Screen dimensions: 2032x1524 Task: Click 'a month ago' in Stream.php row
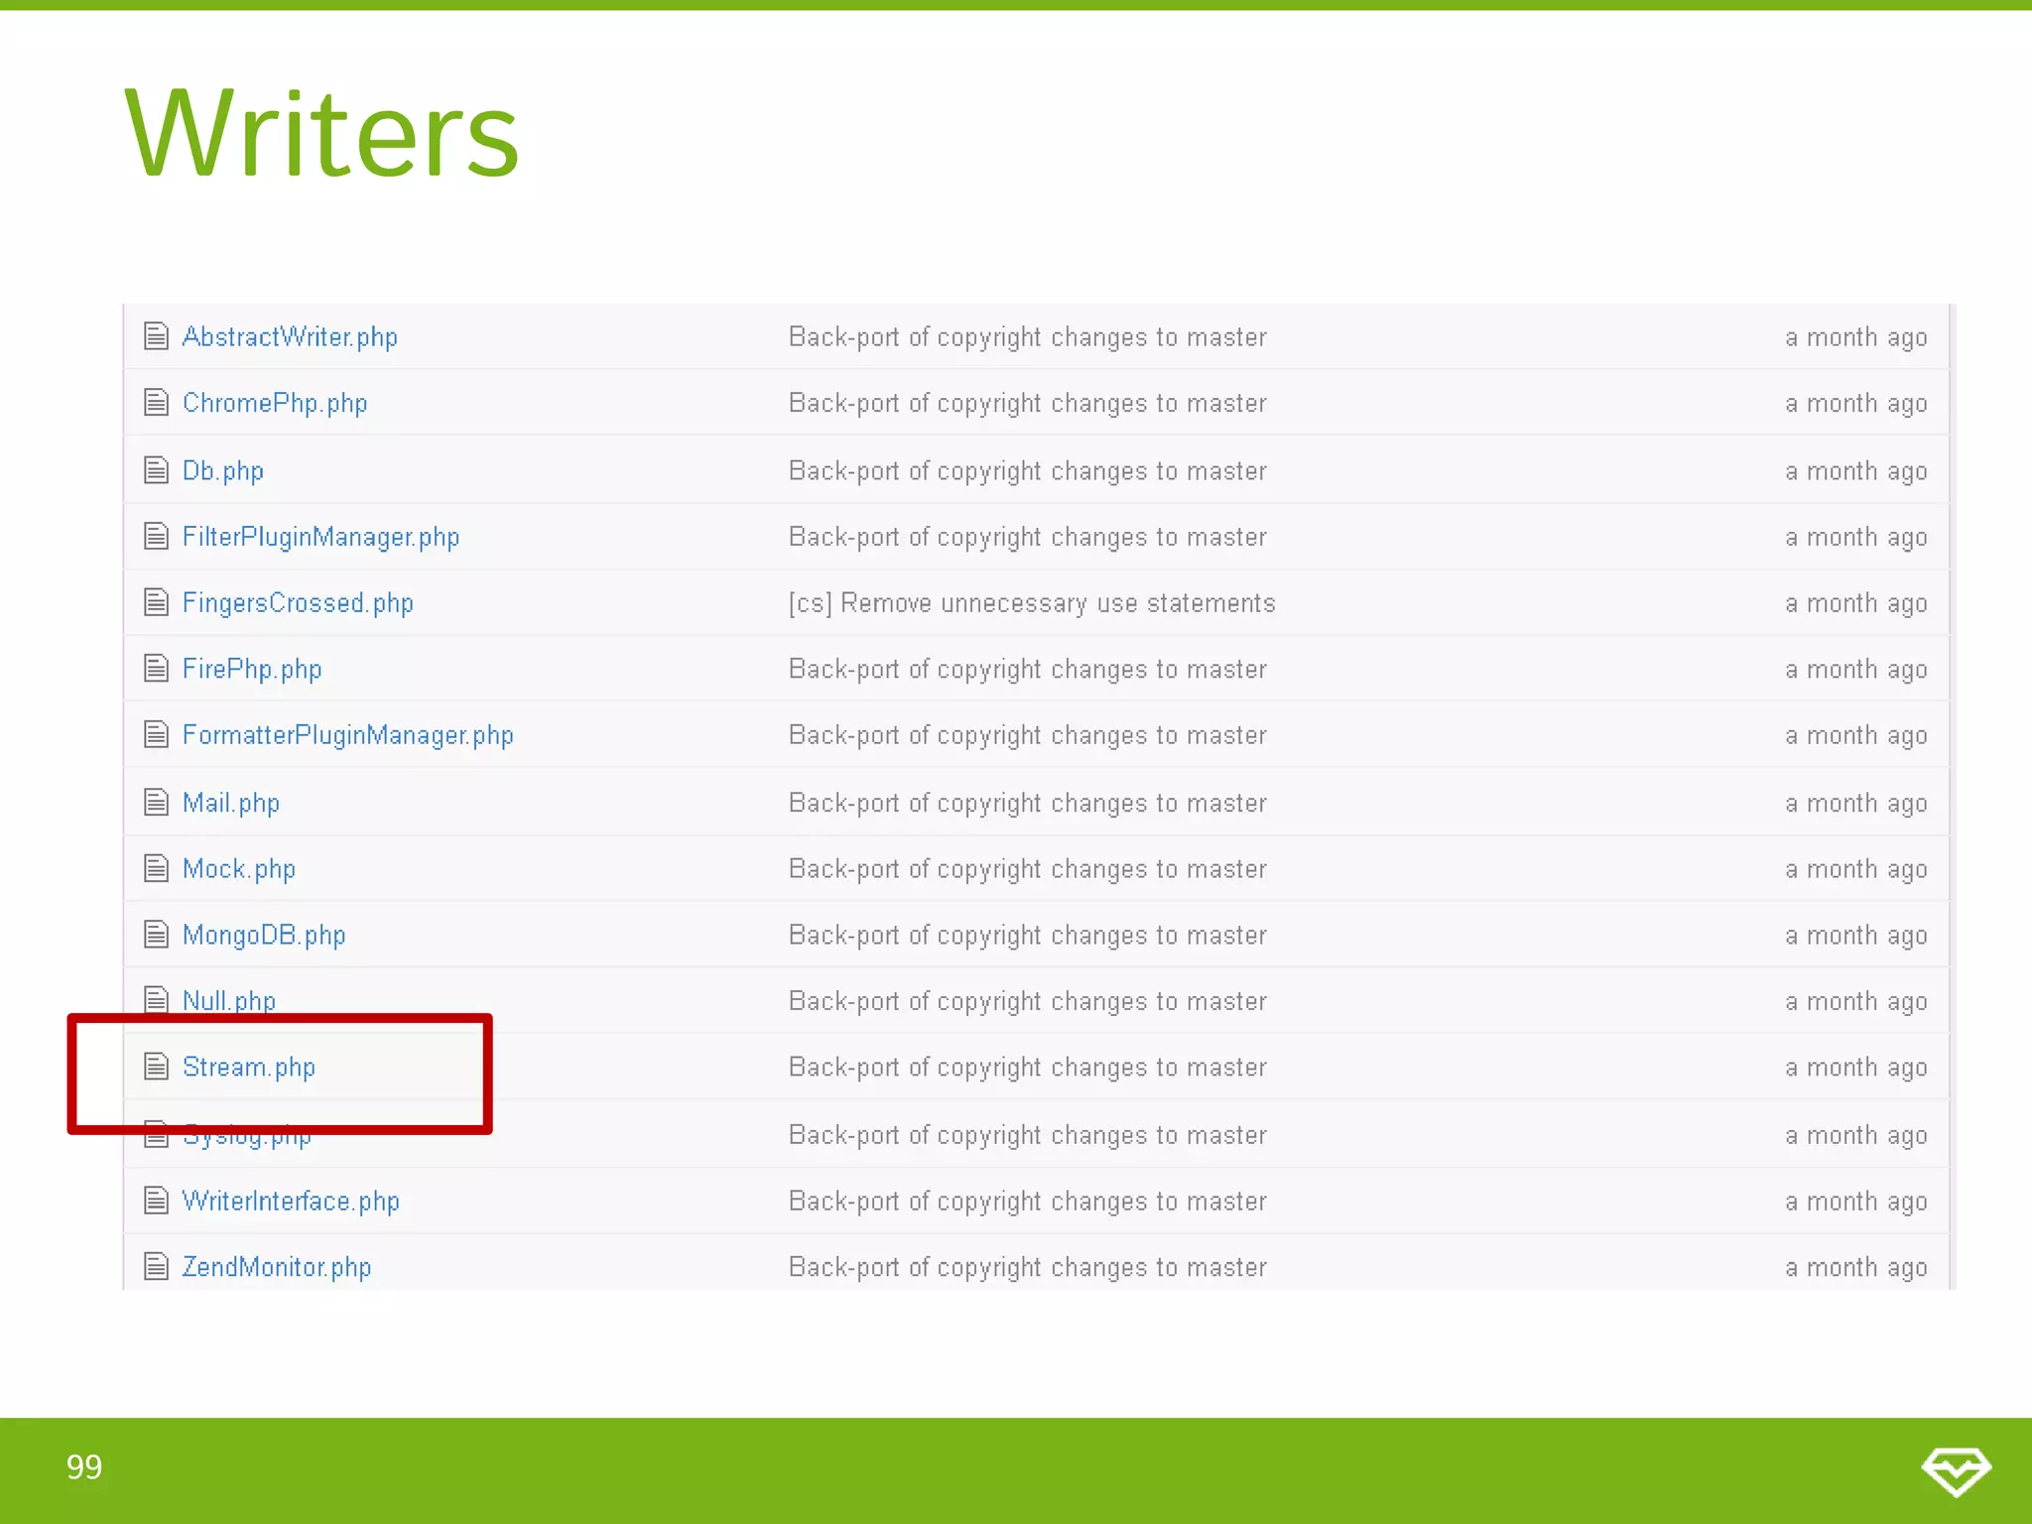click(1856, 1068)
